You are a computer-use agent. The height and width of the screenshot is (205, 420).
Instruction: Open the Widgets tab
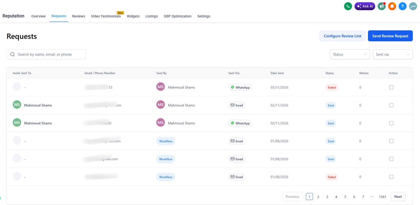tap(133, 16)
